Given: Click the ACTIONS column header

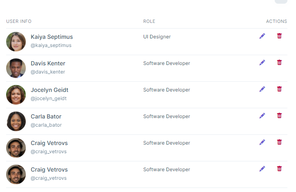Looking at the screenshot, I should (276, 21).
